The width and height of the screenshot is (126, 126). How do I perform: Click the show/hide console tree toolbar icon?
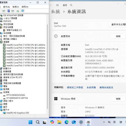4,11
